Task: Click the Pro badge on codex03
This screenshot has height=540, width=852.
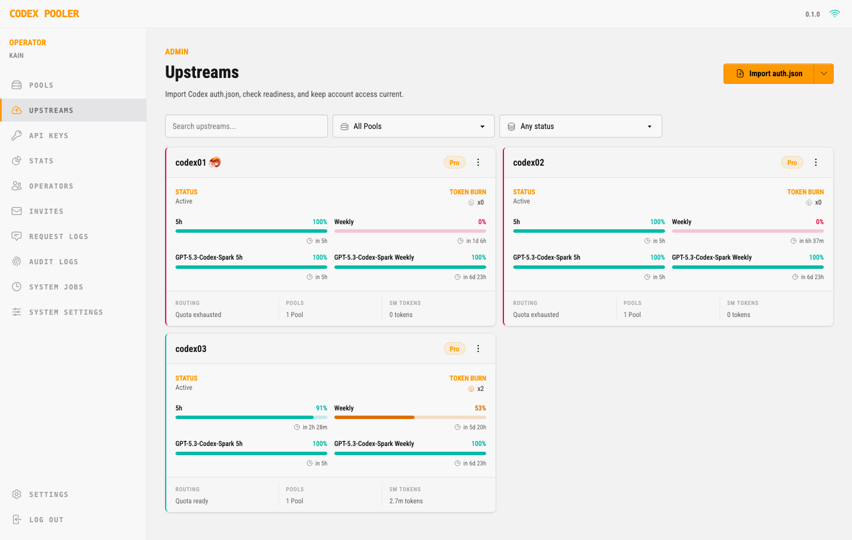Action: [455, 349]
